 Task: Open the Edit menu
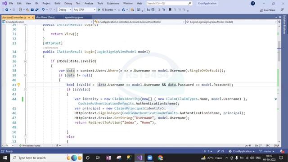pyautogui.click(x=19, y=3)
